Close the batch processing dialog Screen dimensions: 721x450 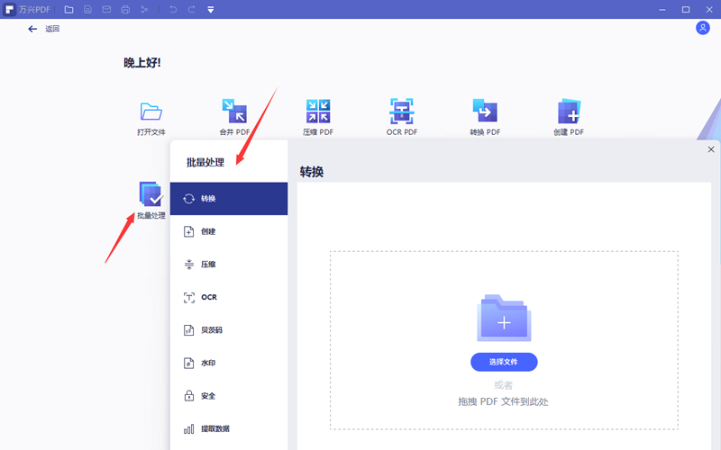[711, 149]
